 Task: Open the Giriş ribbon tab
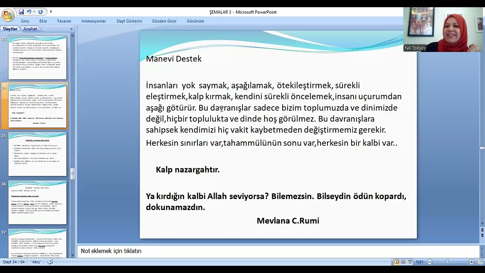tap(25, 21)
